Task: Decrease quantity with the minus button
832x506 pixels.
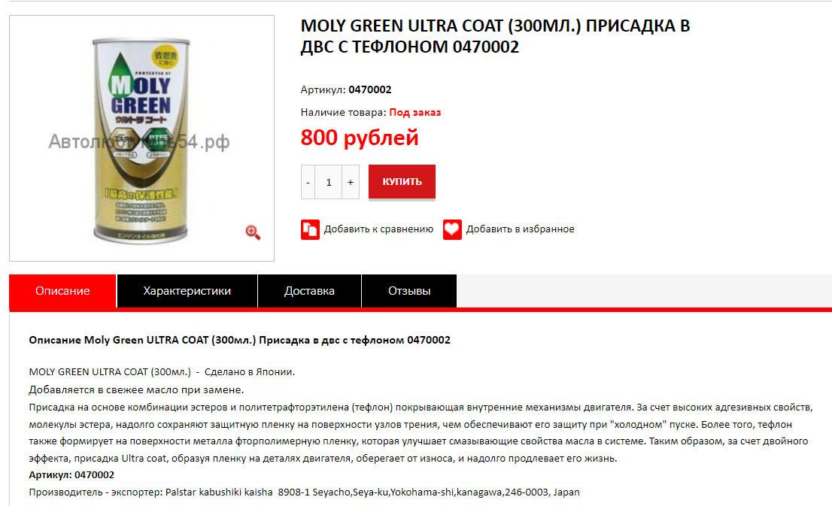Action: tap(308, 182)
